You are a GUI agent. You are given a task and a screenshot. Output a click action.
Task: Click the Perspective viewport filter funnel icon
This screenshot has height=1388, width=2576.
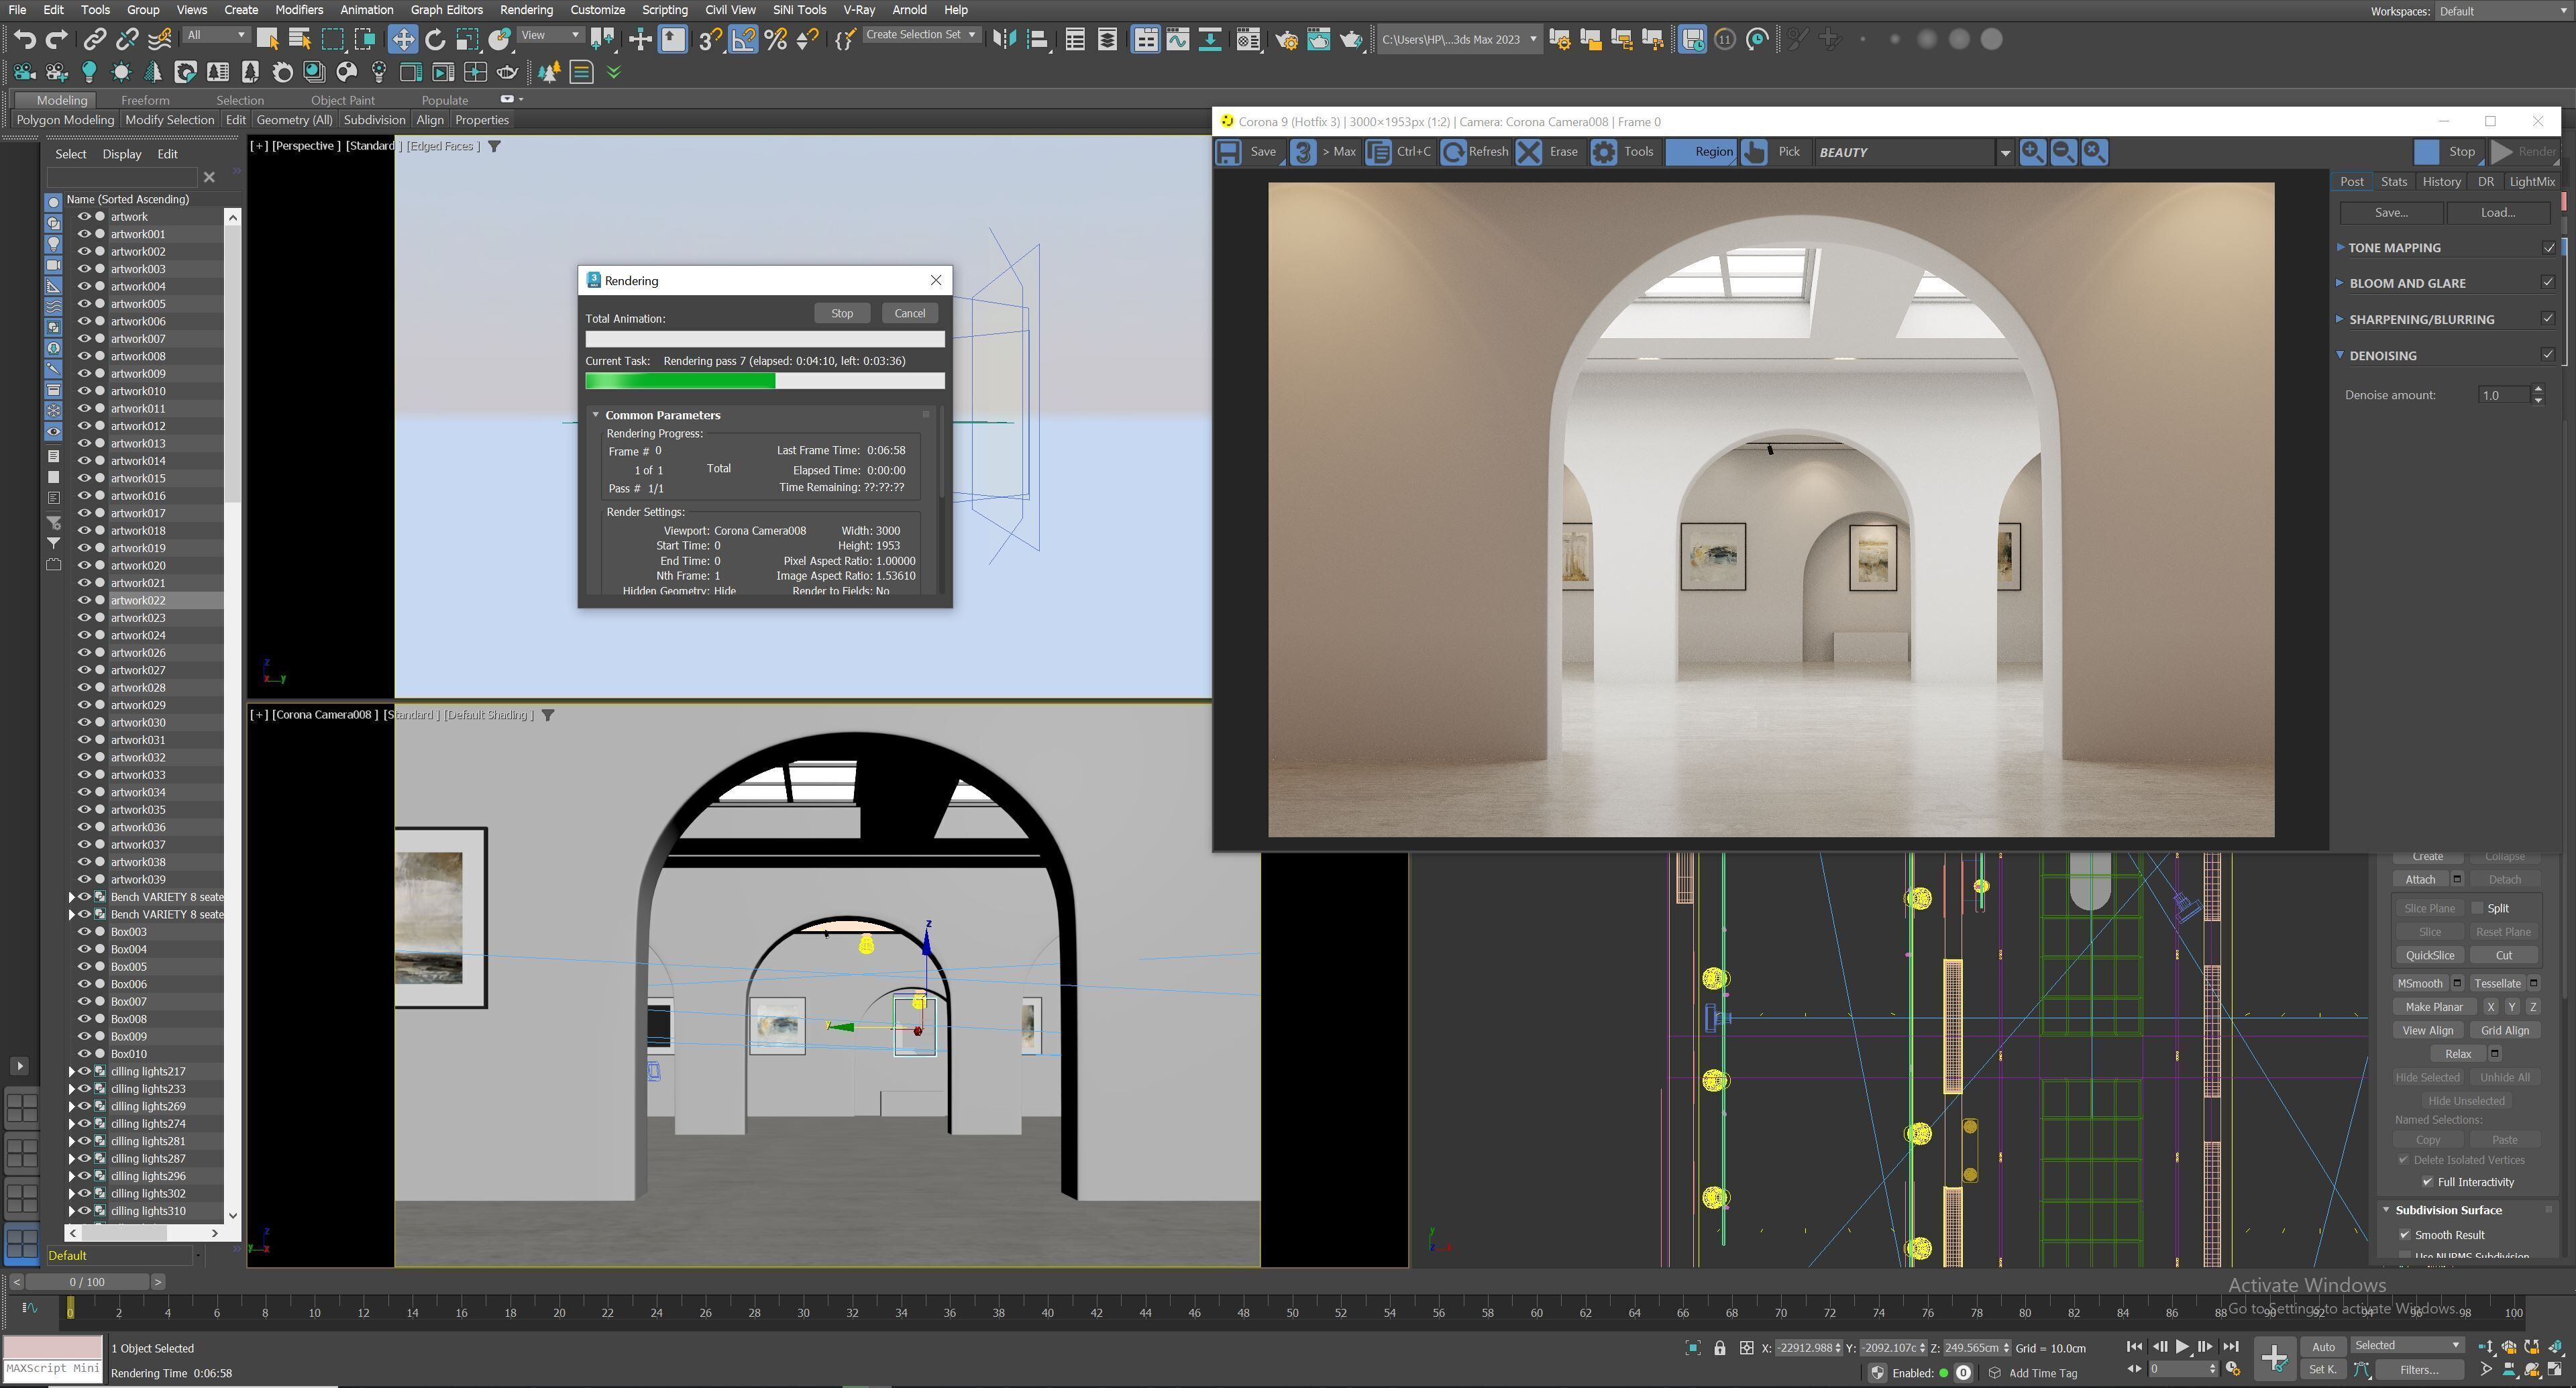pyautogui.click(x=494, y=146)
